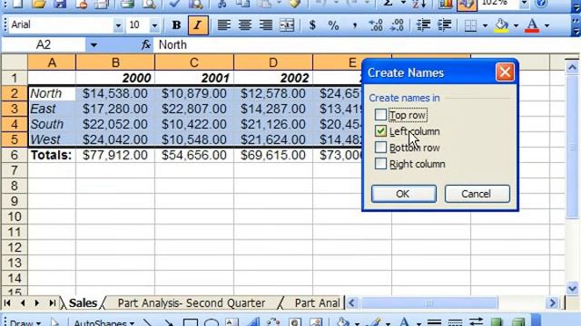Open the font size 10 dropdown
Viewport: 581px width, 326px height.
154,25
